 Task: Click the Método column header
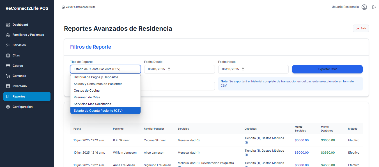tap(353, 129)
